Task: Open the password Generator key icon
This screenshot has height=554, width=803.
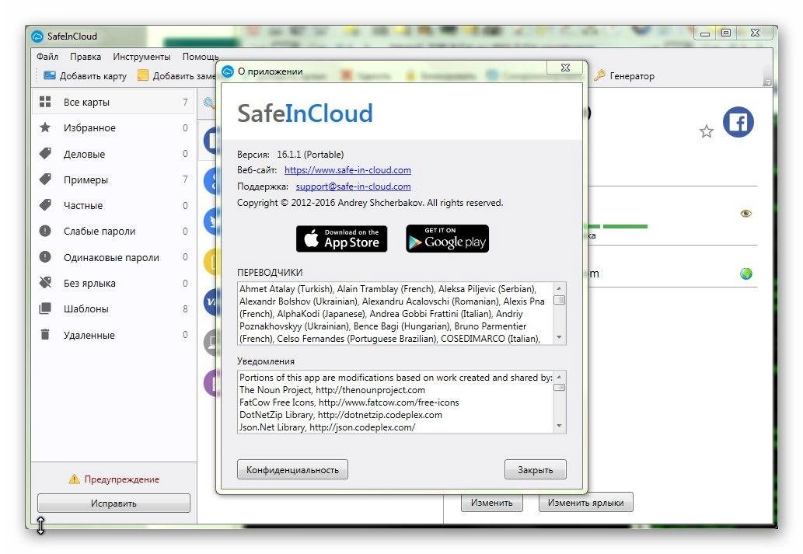Action: click(x=599, y=76)
